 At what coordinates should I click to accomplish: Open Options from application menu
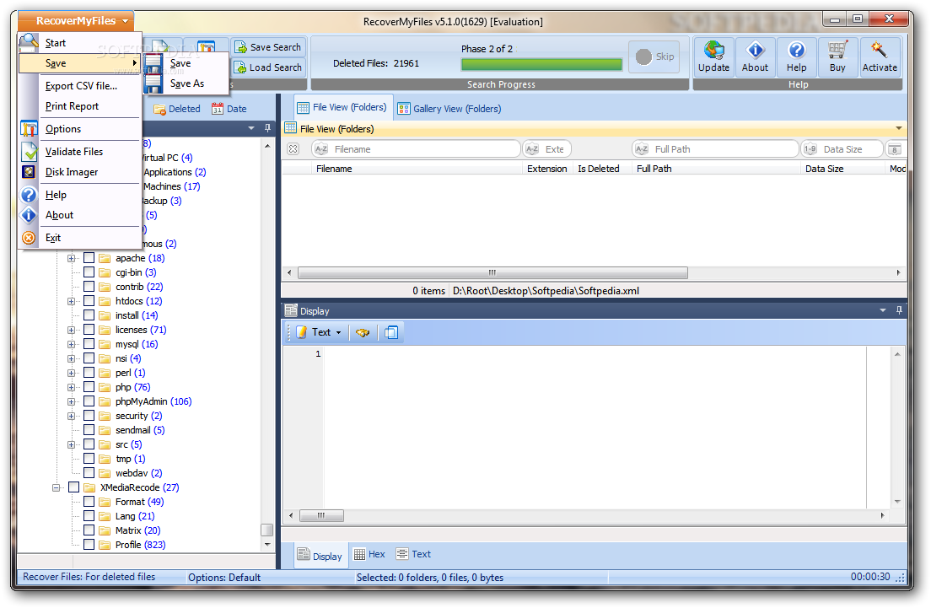pos(80,129)
